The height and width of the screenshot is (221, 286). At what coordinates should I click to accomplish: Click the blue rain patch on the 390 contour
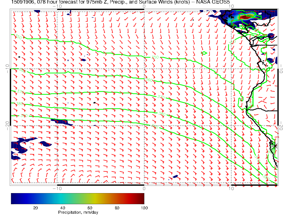pyautogui.click(x=61, y=122)
